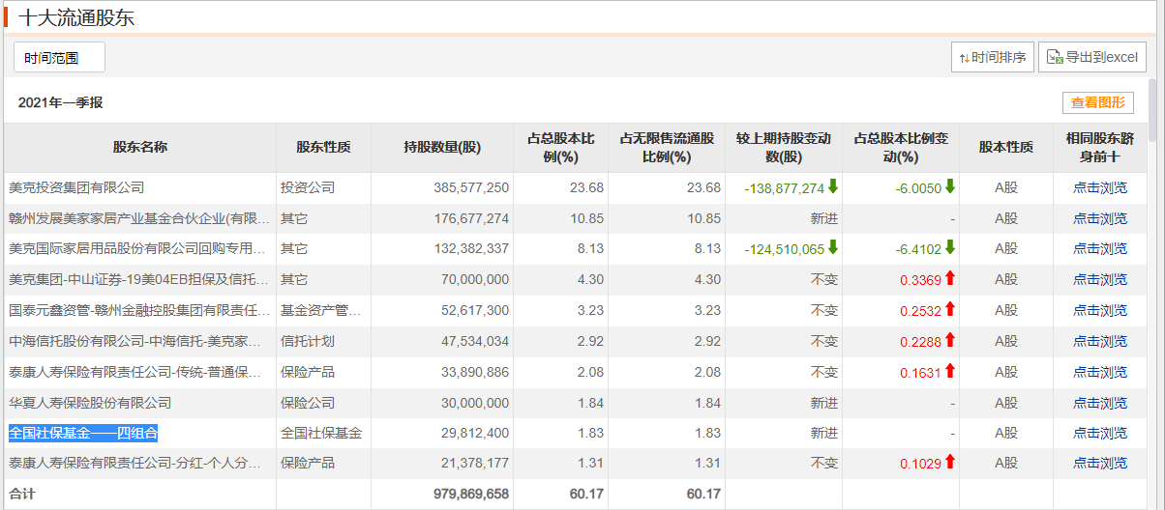
Task: Click 导出到excel button
Action: 1092,58
